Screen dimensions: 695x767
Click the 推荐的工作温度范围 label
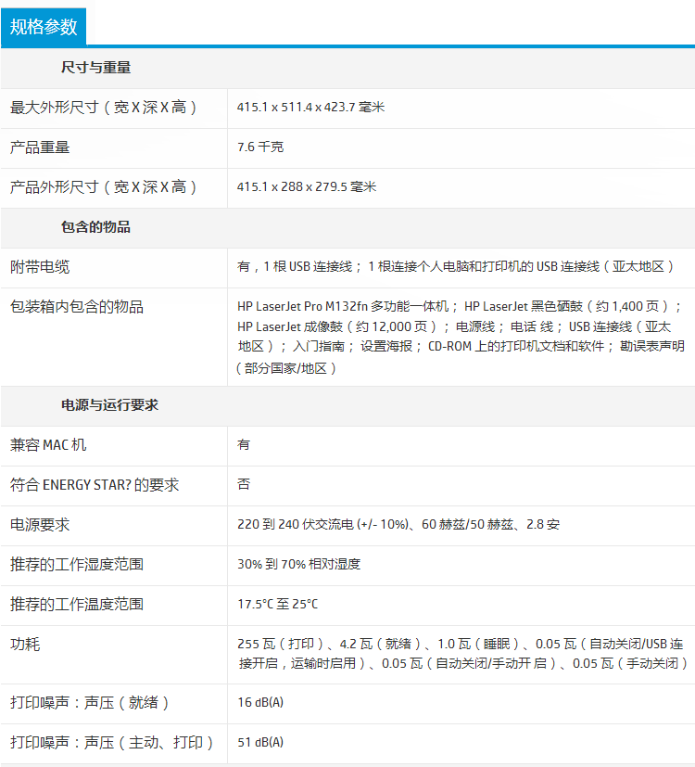click(77, 605)
